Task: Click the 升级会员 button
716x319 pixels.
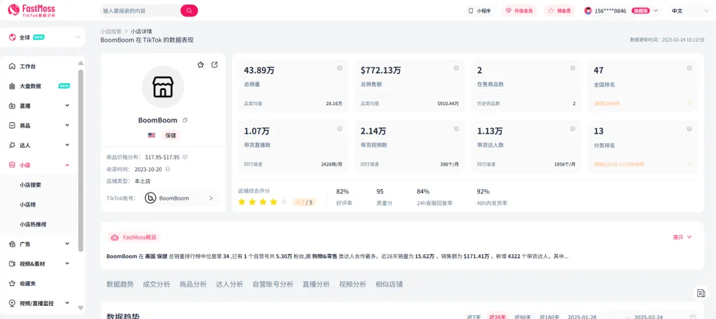Action: [519, 11]
